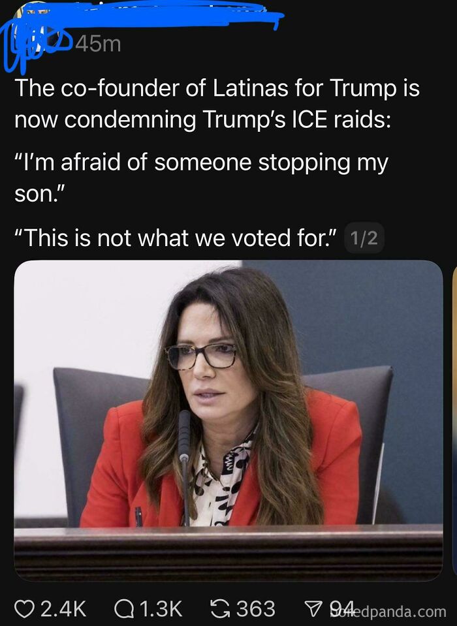The height and width of the screenshot is (626, 457).
Task: View the 1.3K replies count
Action: (x=161, y=609)
